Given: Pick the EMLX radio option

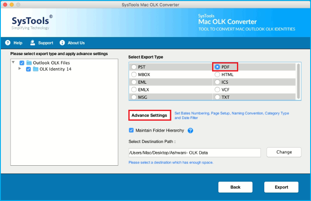Looking at the screenshot, I should click(134, 90).
